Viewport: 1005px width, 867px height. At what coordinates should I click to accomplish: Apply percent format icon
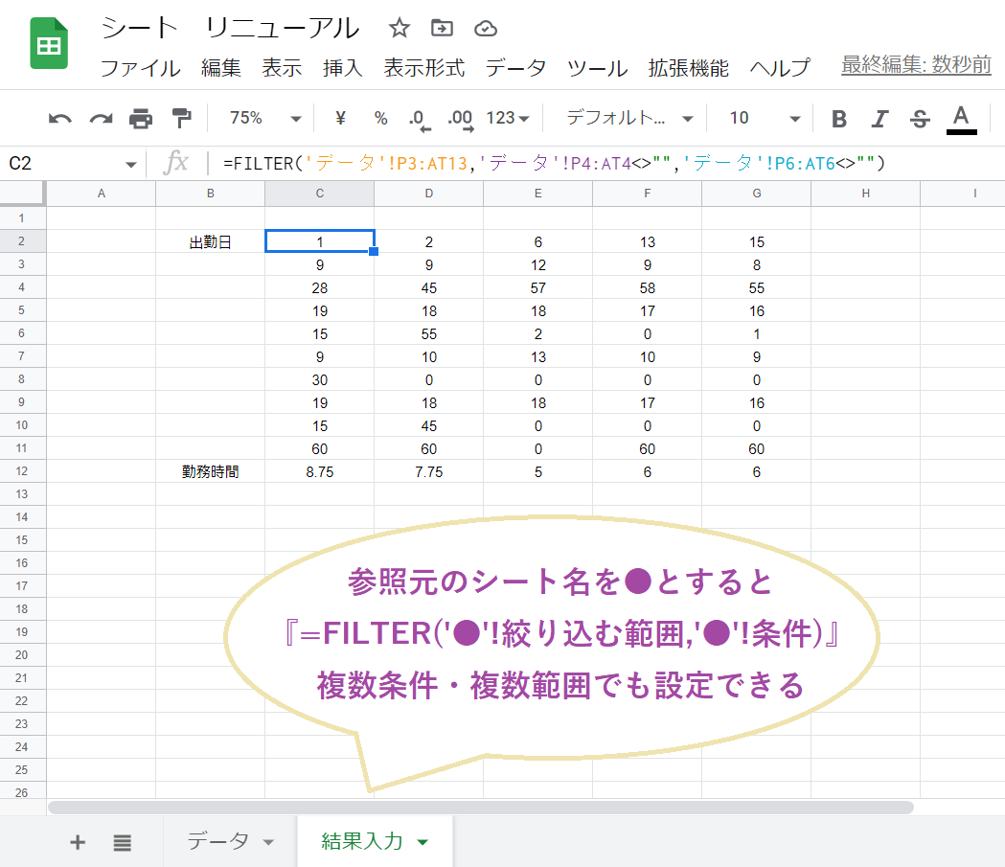(379, 118)
